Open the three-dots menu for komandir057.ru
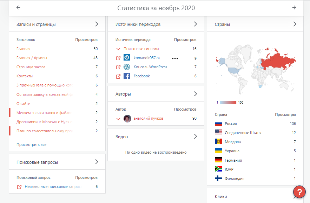The image size is (310, 203). (x=175, y=58)
